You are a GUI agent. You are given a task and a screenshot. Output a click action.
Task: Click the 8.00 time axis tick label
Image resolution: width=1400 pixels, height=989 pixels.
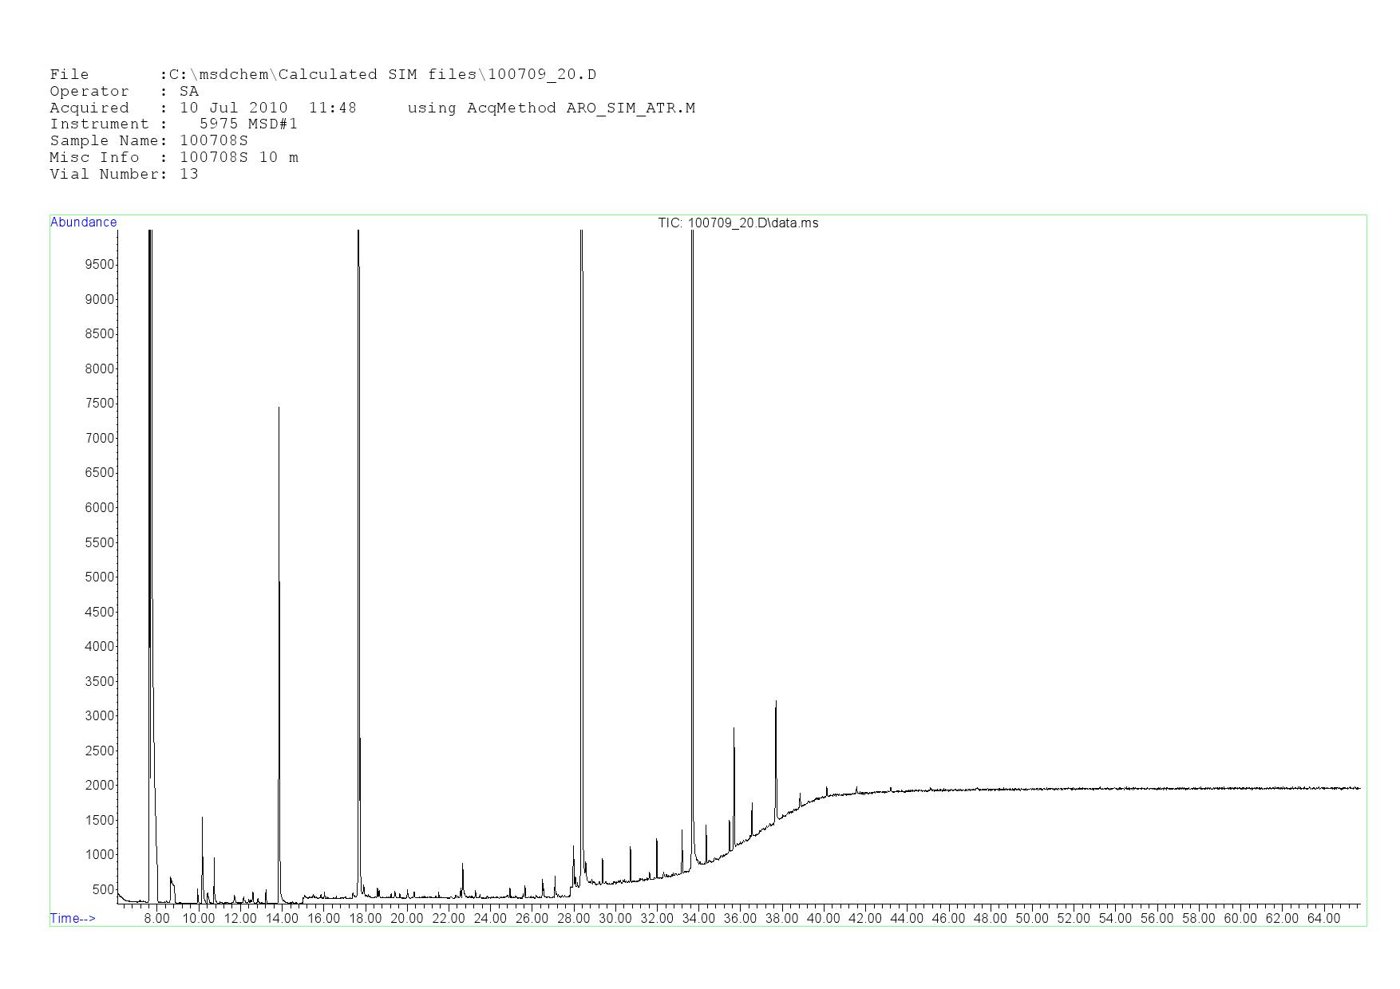coord(156,919)
